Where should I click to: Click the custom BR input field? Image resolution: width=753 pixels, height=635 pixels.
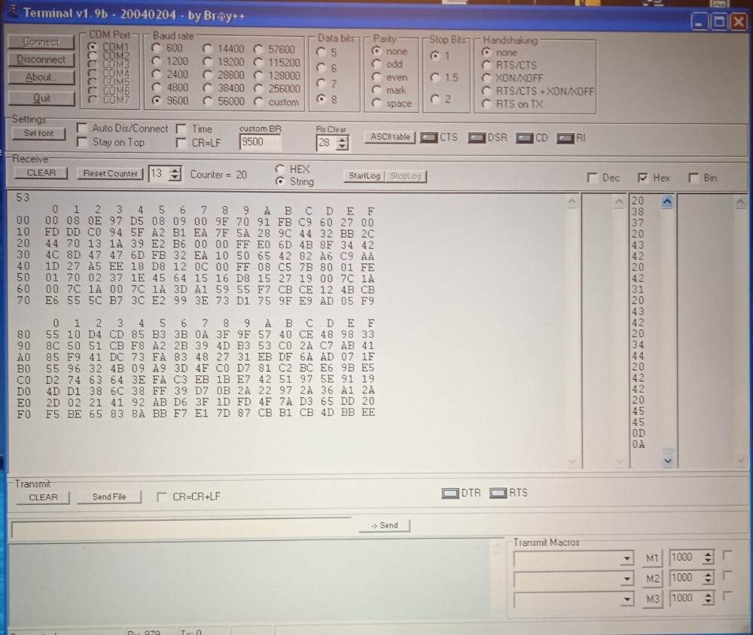pos(260,142)
